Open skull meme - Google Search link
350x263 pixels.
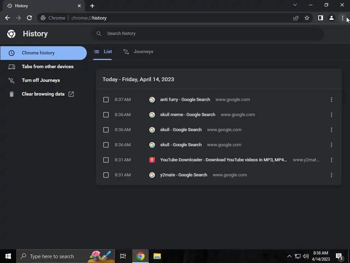click(188, 115)
